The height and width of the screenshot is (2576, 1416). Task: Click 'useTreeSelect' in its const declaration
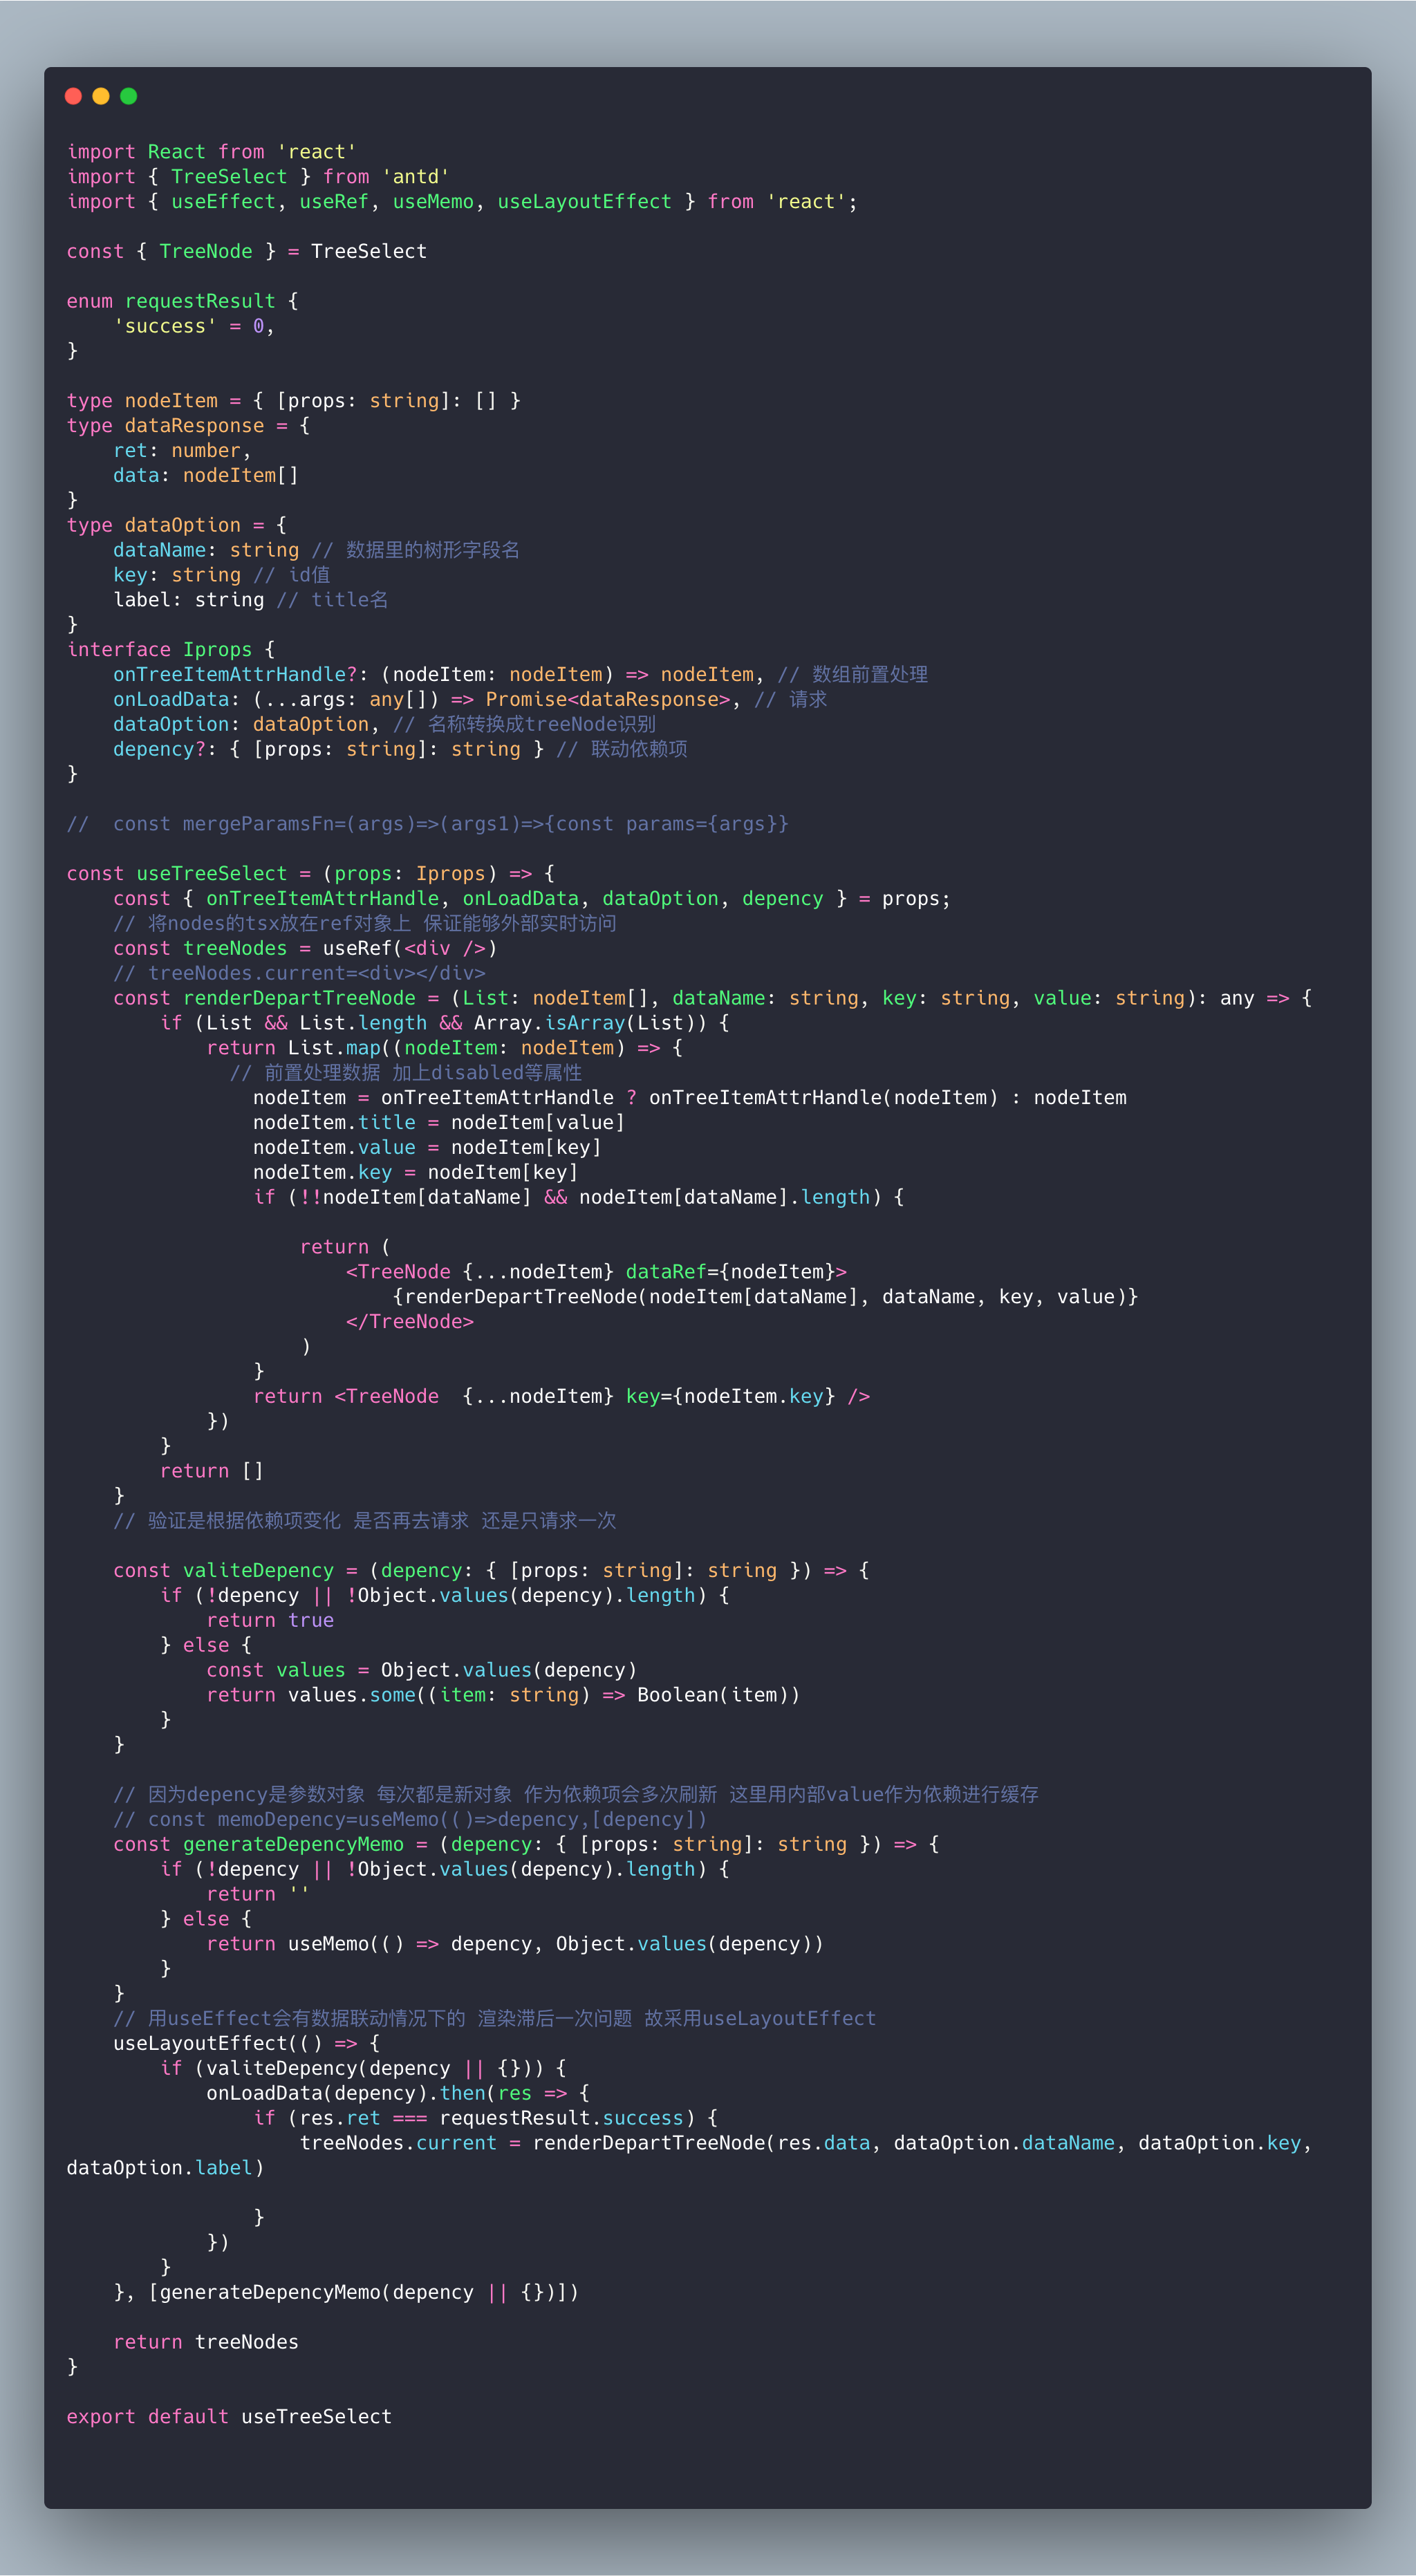[x=211, y=874]
